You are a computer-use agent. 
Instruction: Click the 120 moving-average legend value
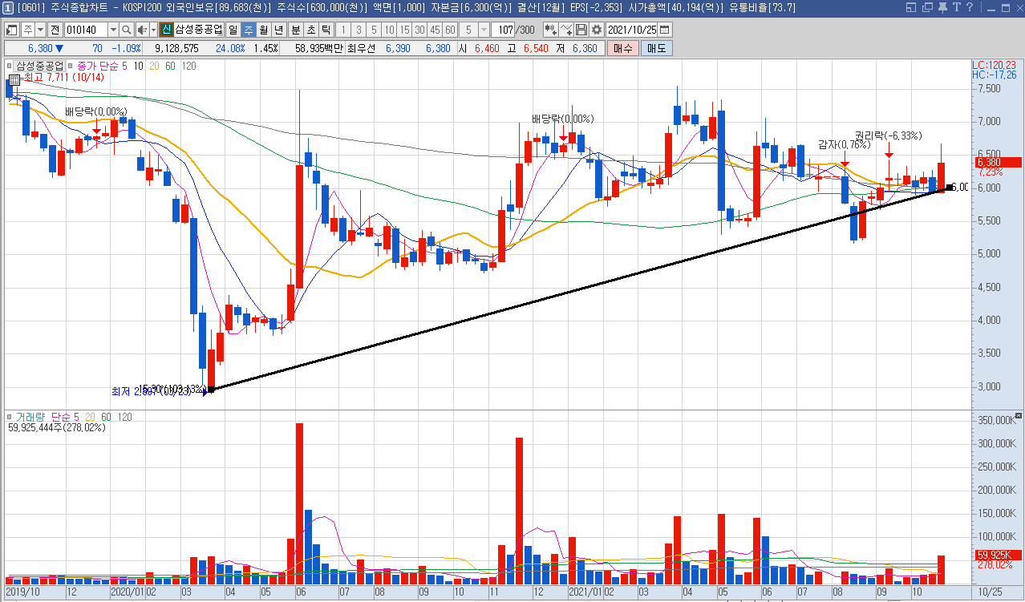point(189,66)
